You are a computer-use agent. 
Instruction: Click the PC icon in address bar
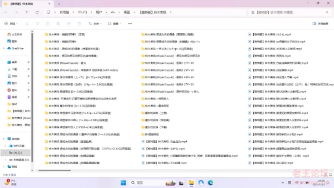click(48, 12)
